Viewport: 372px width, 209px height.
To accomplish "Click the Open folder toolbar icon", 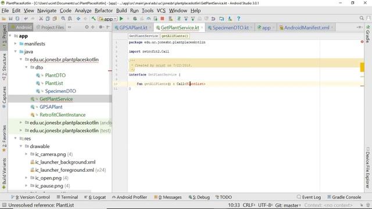I will (x=4, y=19).
